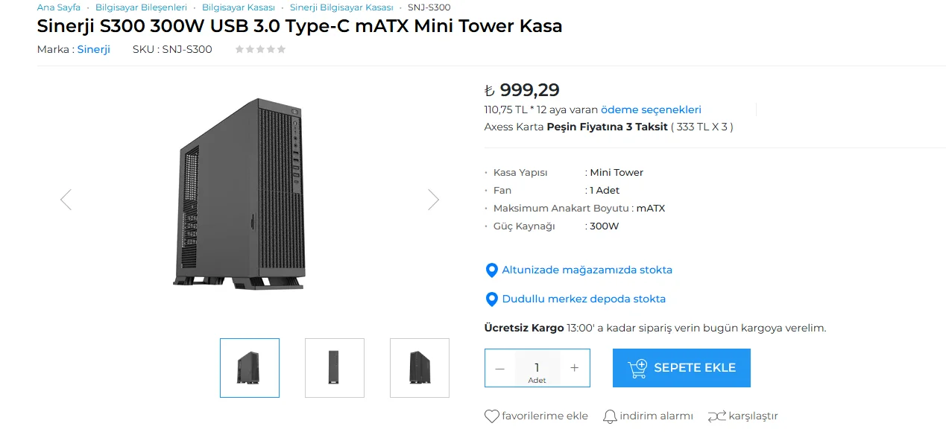
Task: Select the first angled case thumbnail
Action: [250, 368]
